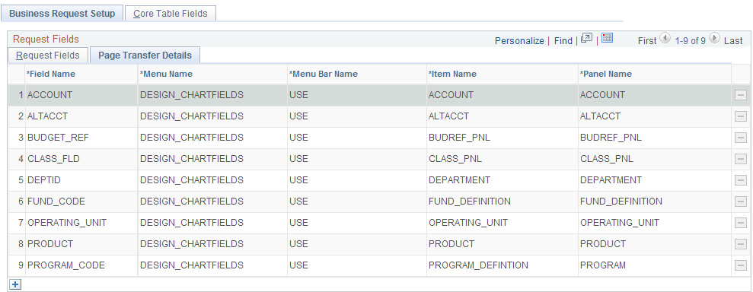
Task: Sort by Menu Name column header
Action: point(166,74)
